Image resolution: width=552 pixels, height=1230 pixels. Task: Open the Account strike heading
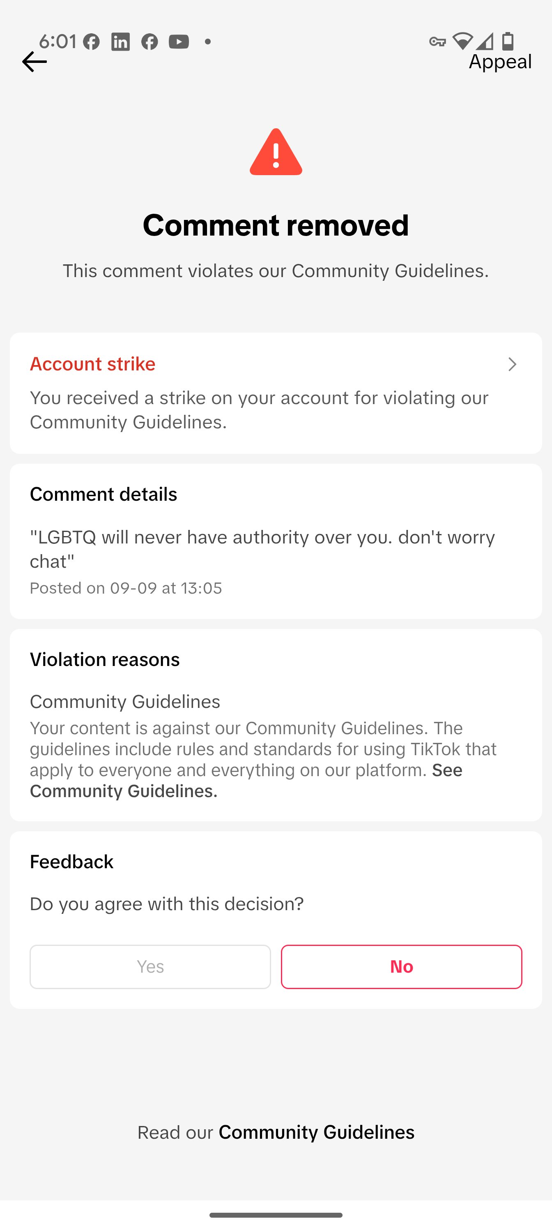pos(92,364)
